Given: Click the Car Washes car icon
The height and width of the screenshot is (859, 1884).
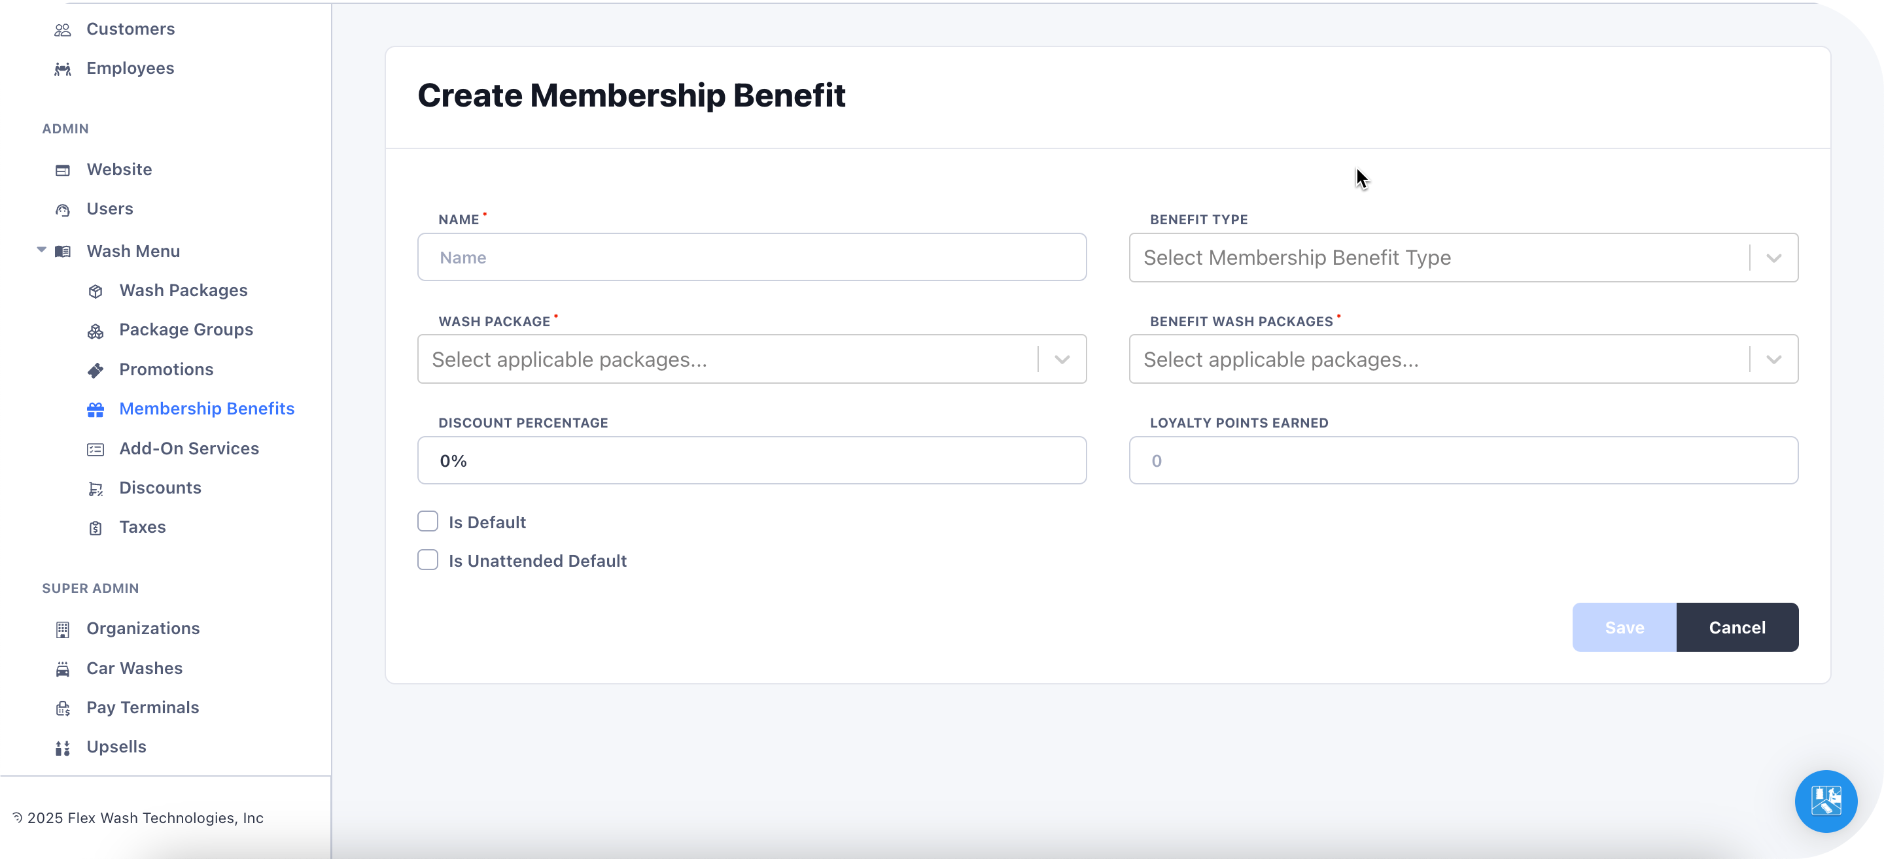Looking at the screenshot, I should pyautogui.click(x=63, y=669).
